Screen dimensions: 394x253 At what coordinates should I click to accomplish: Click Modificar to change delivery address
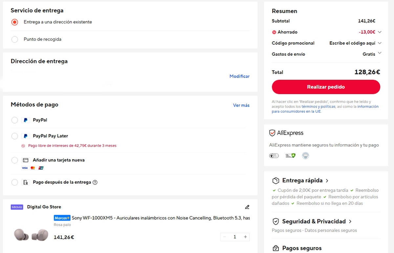click(239, 76)
